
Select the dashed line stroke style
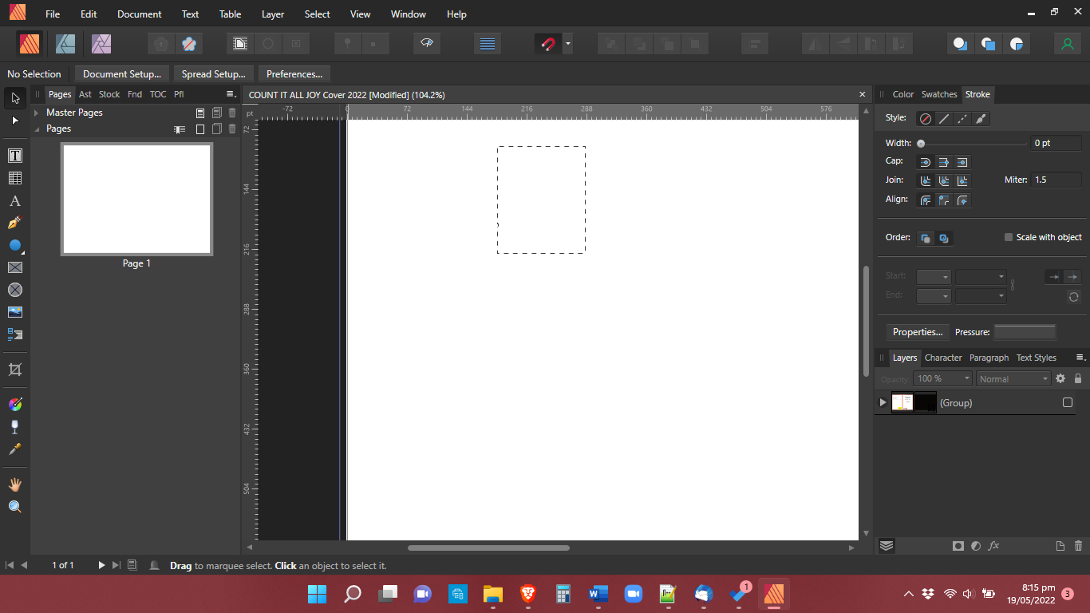[962, 118]
